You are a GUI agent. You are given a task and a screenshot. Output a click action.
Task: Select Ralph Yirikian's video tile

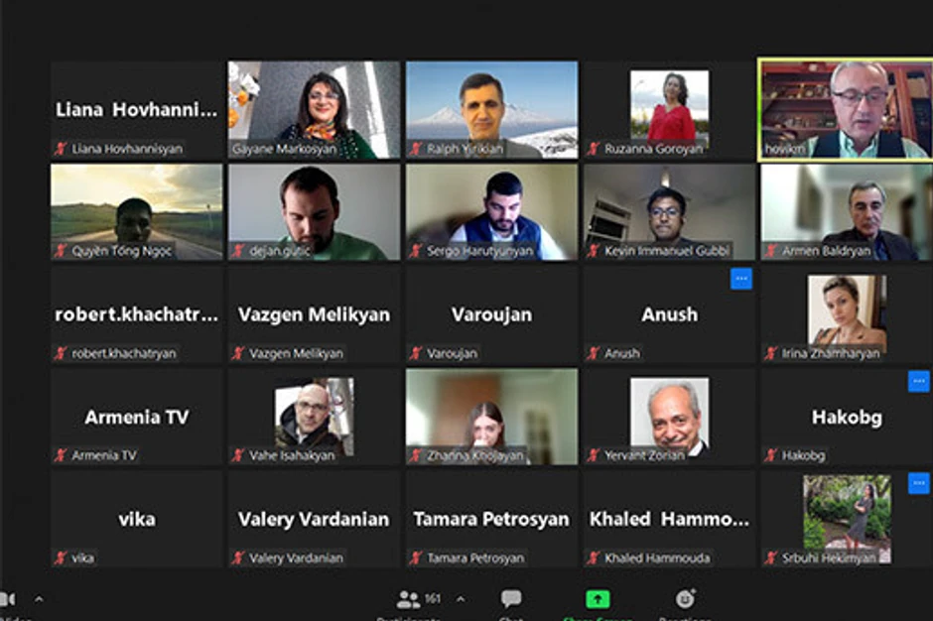[491, 109]
